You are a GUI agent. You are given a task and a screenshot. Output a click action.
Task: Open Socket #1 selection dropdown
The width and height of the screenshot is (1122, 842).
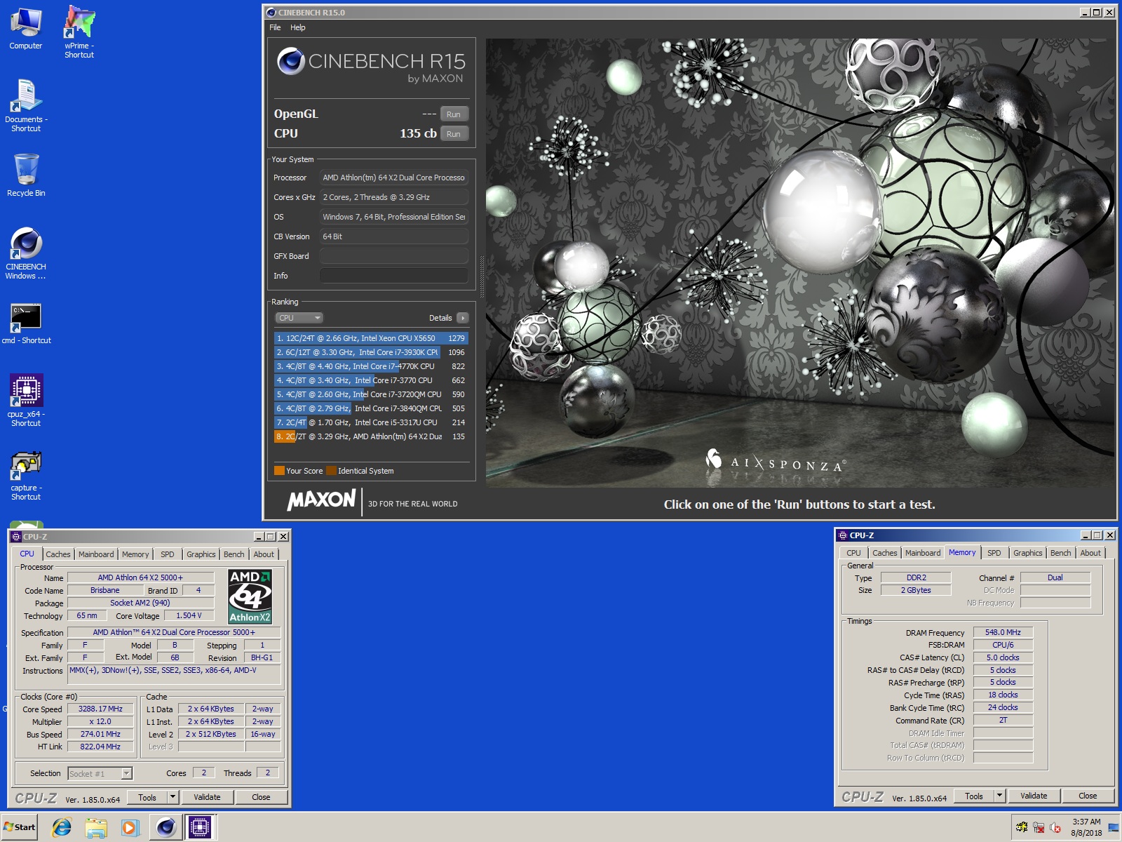click(x=100, y=773)
